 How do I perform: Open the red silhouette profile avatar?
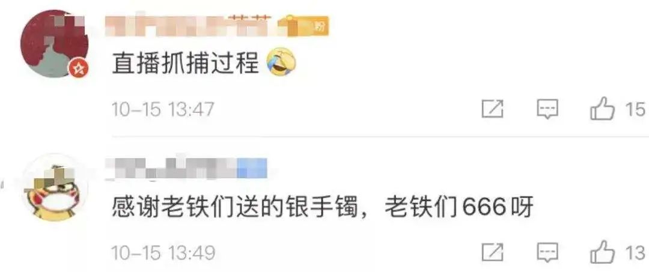click(x=54, y=44)
